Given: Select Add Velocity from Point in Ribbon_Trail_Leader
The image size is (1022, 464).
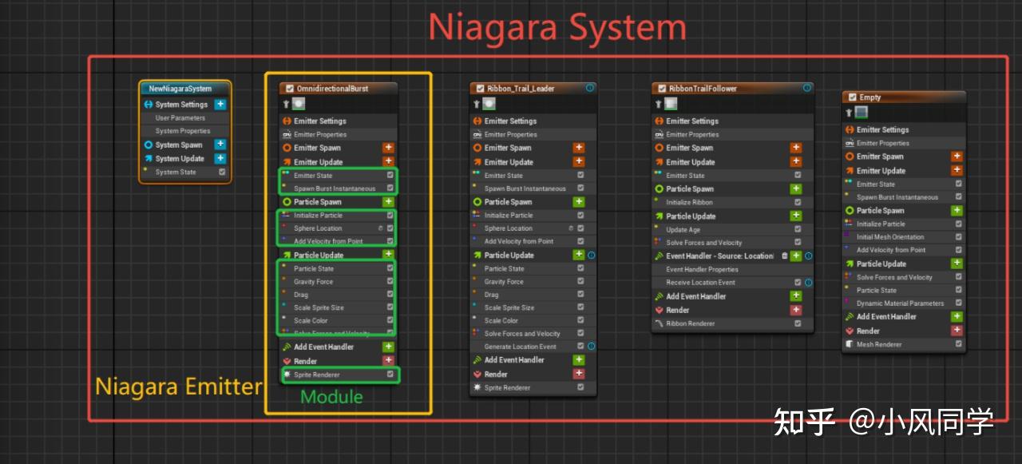Looking at the screenshot, I should (519, 241).
